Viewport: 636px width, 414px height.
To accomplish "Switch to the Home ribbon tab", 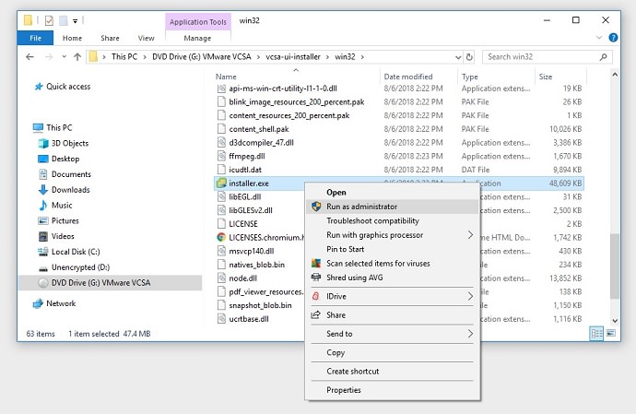I will (72, 38).
